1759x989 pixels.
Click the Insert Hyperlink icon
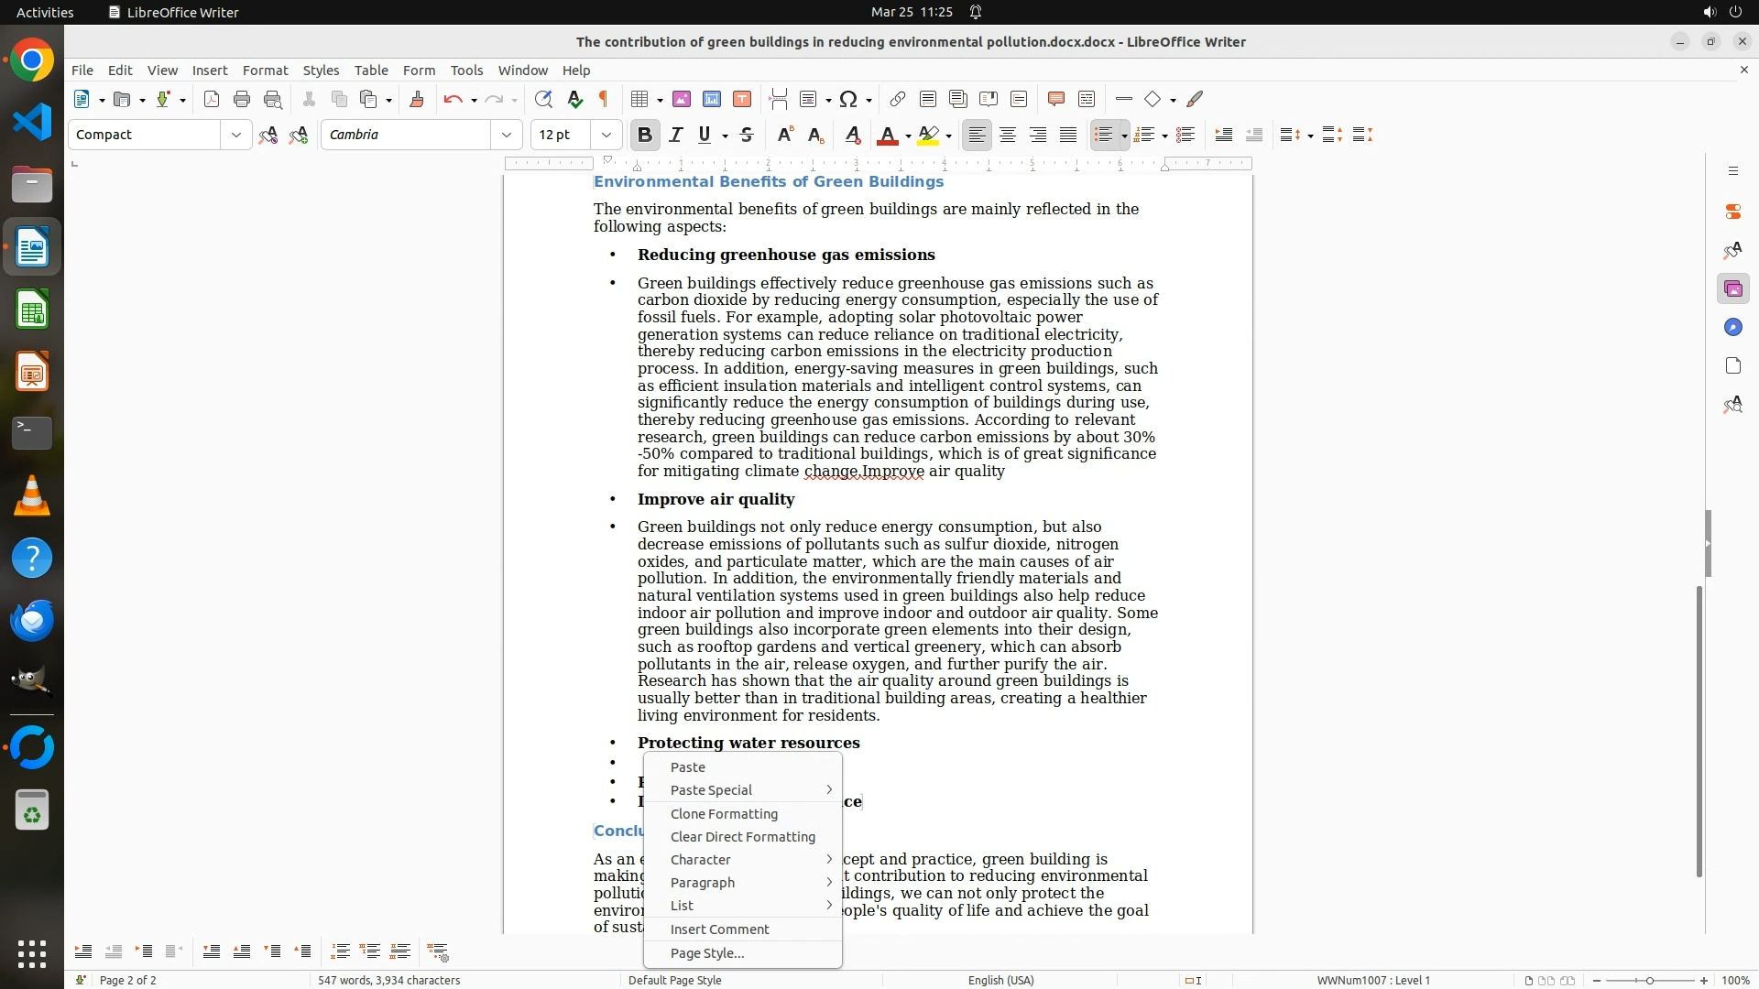[x=898, y=99]
